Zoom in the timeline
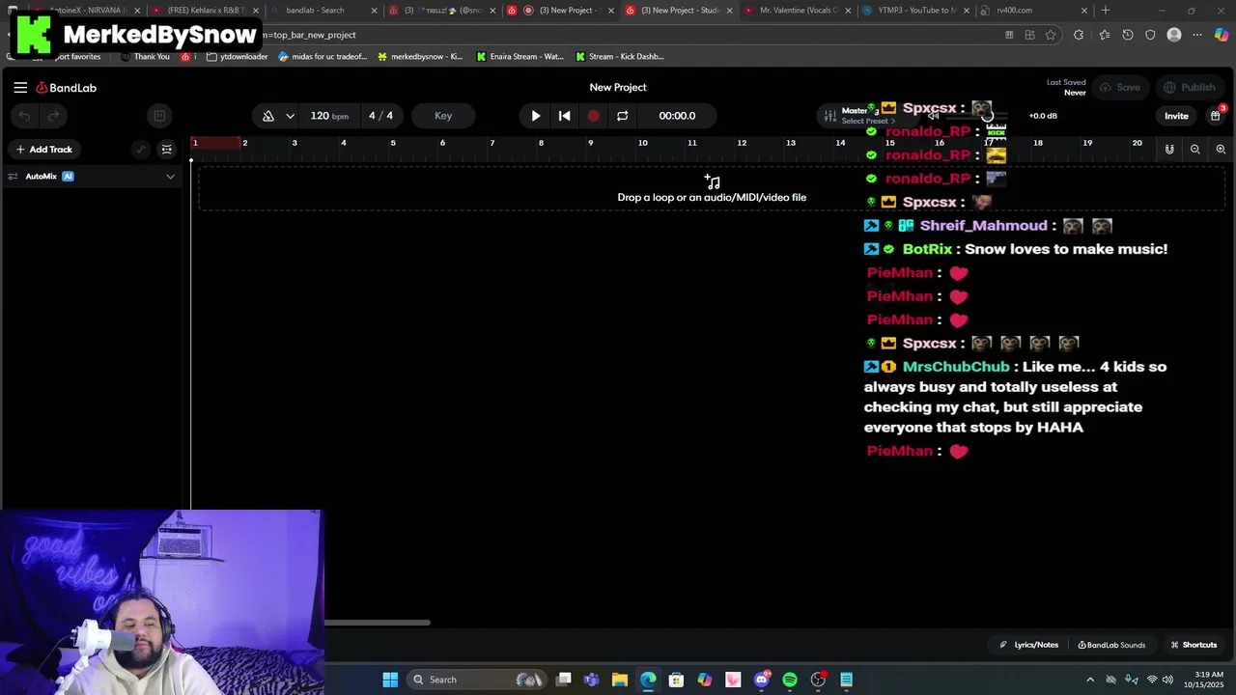1236x695 pixels. [1221, 150]
